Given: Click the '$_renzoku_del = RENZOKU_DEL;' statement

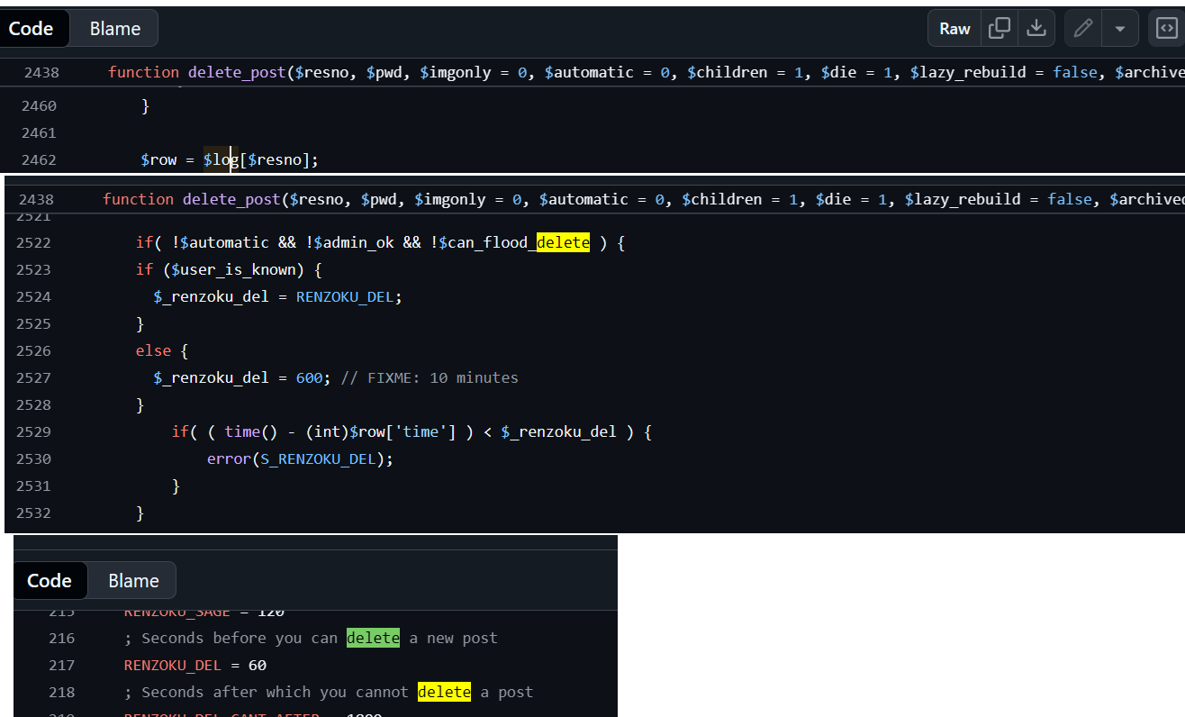Looking at the screenshot, I should [x=277, y=296].
